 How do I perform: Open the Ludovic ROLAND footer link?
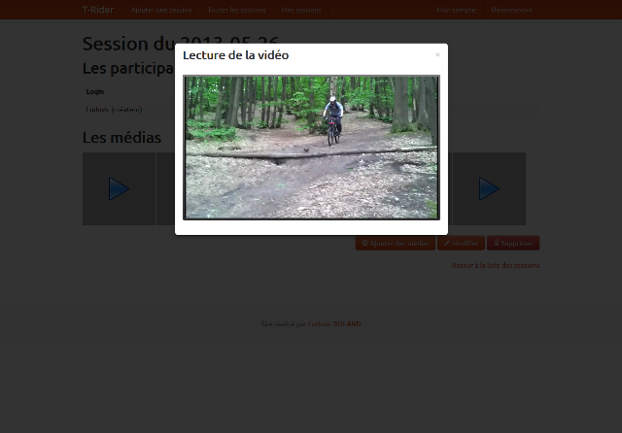[x=347, y=323]
